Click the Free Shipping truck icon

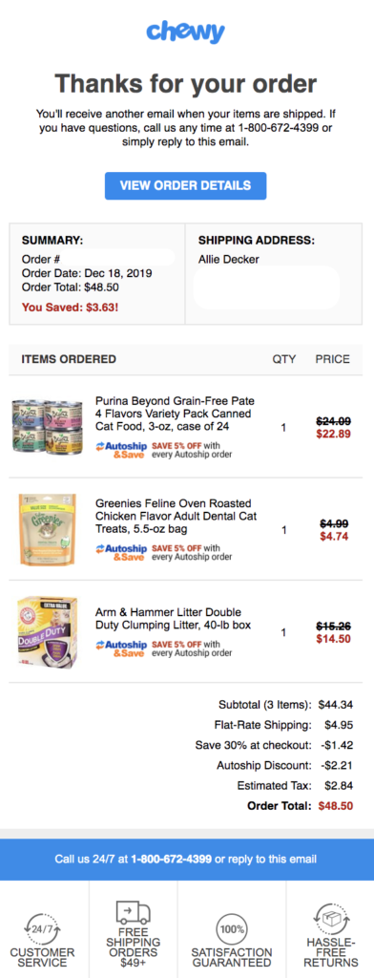pyautogui.click(x=134, y=912)
